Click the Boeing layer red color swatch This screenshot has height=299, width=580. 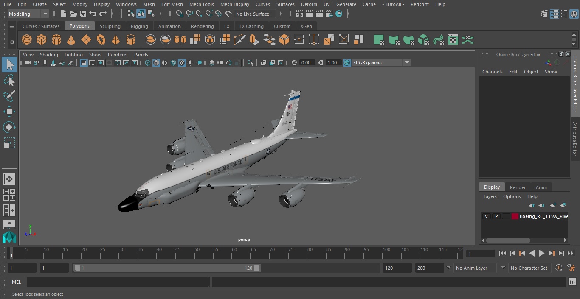(x=515, y=216)
